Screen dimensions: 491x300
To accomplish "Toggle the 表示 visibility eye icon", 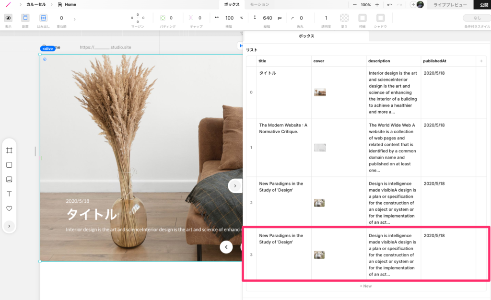I will (x=8, y=18).
